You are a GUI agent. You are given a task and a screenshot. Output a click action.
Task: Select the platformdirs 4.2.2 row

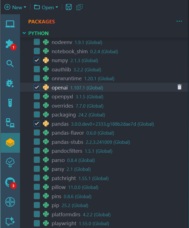tap(104, 214)
